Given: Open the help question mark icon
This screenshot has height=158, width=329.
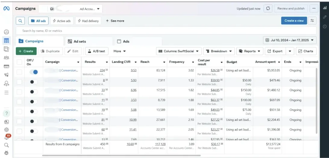Looking at the screenshot, I should (x=6, y=113).
